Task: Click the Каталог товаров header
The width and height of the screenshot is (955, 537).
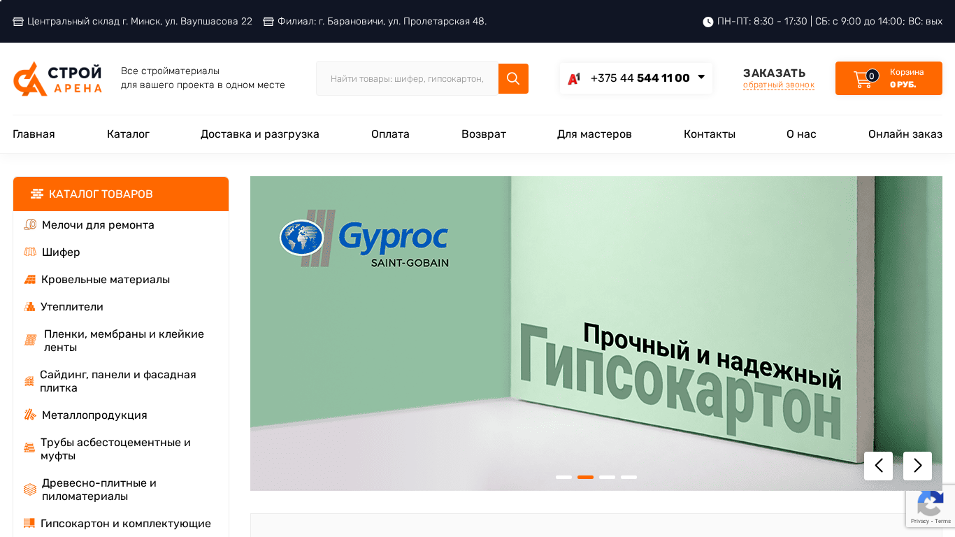Action: [x=121, y=194]
